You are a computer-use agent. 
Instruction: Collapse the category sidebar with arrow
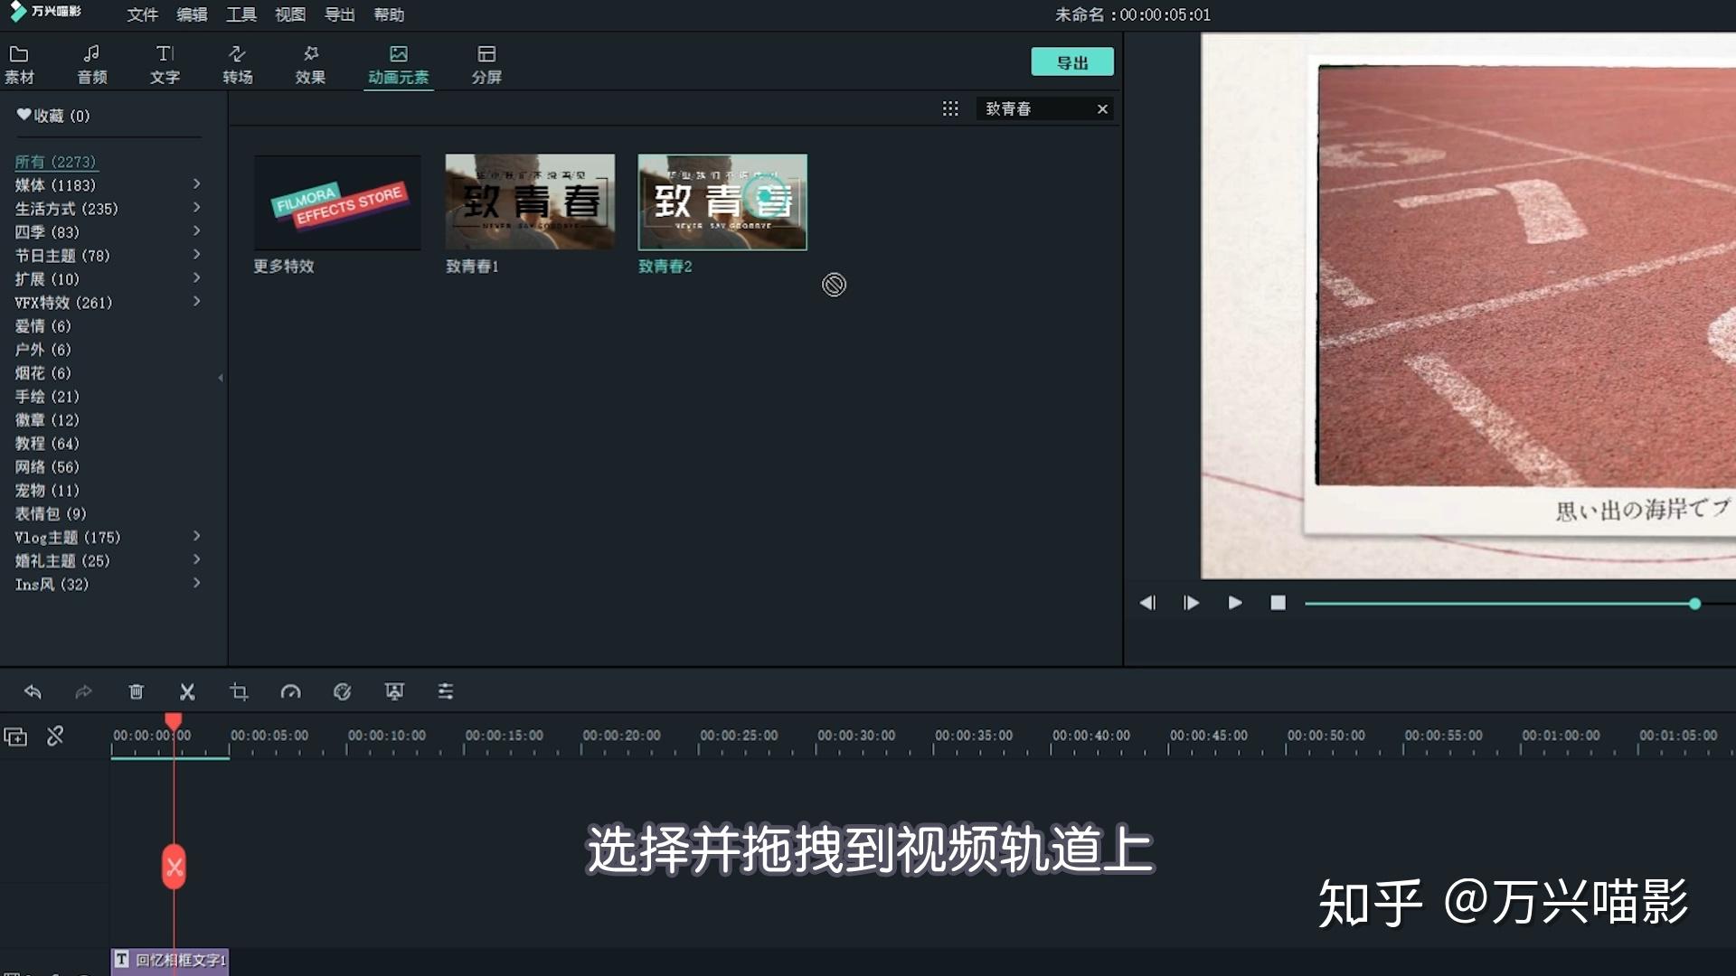221,378
